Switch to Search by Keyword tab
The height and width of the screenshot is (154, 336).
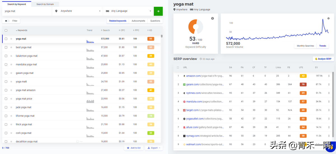(x=17, y=4)
